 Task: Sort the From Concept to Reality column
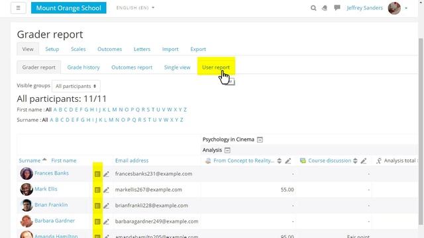tap(280, 161)
